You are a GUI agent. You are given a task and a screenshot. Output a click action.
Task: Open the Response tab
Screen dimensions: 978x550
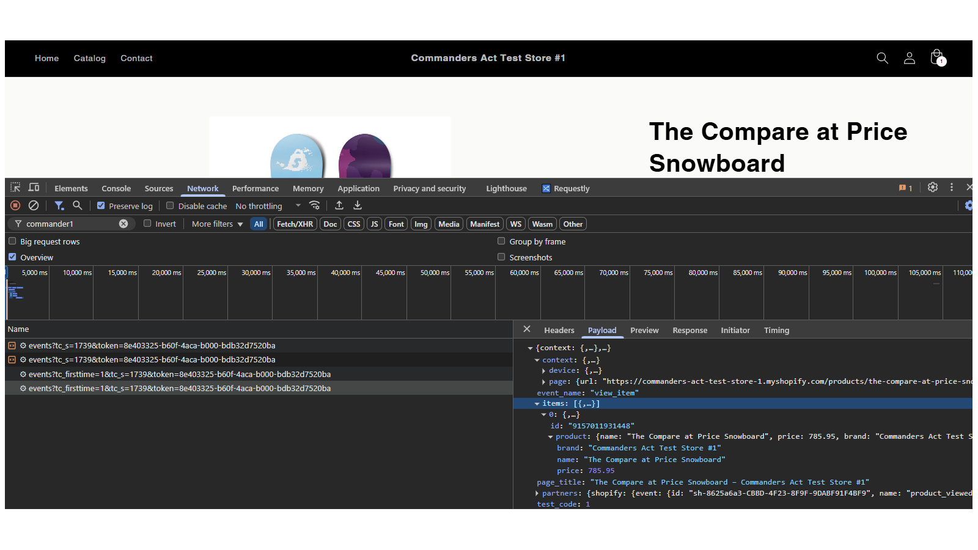click(x=689, y=330)
